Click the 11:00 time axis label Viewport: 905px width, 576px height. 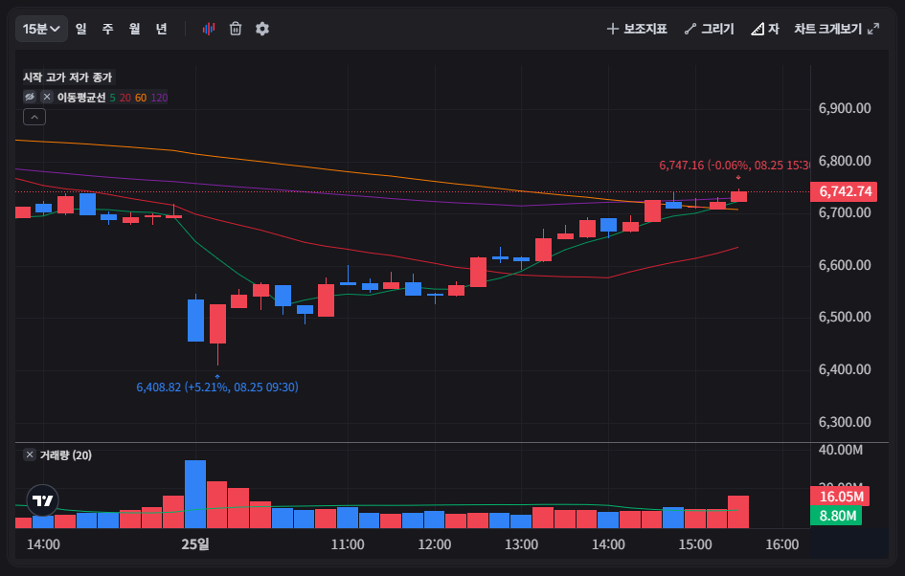tap(348, 544)
